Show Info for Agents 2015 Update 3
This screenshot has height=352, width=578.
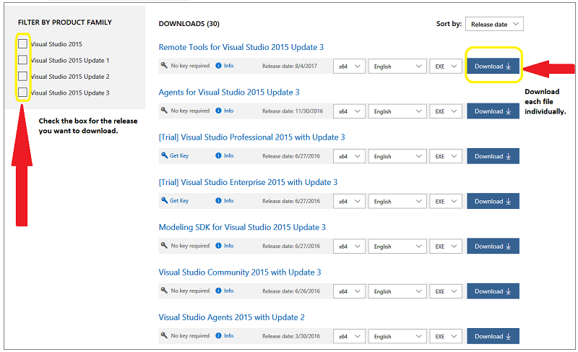225,111
